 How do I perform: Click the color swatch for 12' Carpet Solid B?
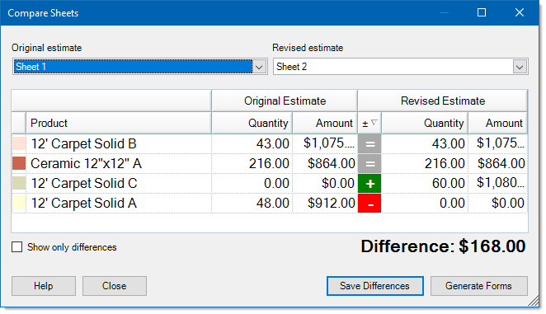19,143
